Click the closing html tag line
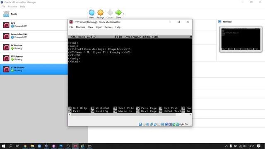This screenshot has height=149, width=265. tap(74, 62)
